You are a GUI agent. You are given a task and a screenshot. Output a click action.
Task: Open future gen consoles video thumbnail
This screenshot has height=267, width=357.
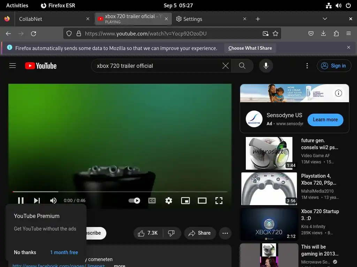pyautogui.click(x=269, y=153)
